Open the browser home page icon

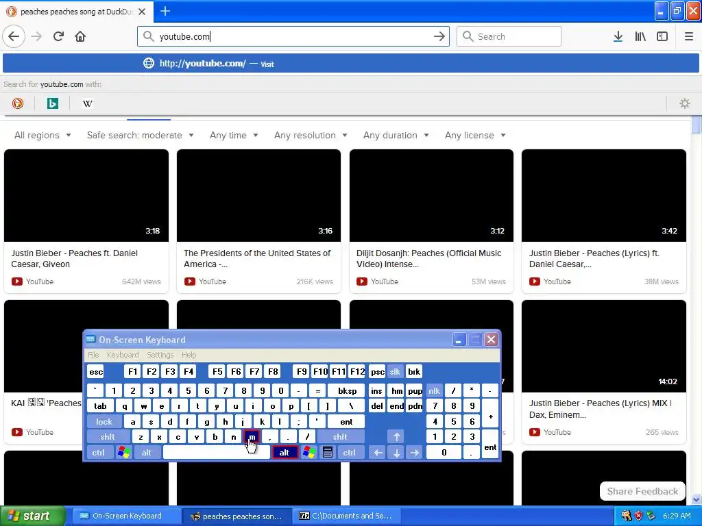[x=80, y=36]
